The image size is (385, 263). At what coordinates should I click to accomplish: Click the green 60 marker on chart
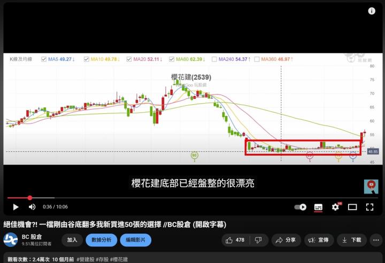(195, 156)
